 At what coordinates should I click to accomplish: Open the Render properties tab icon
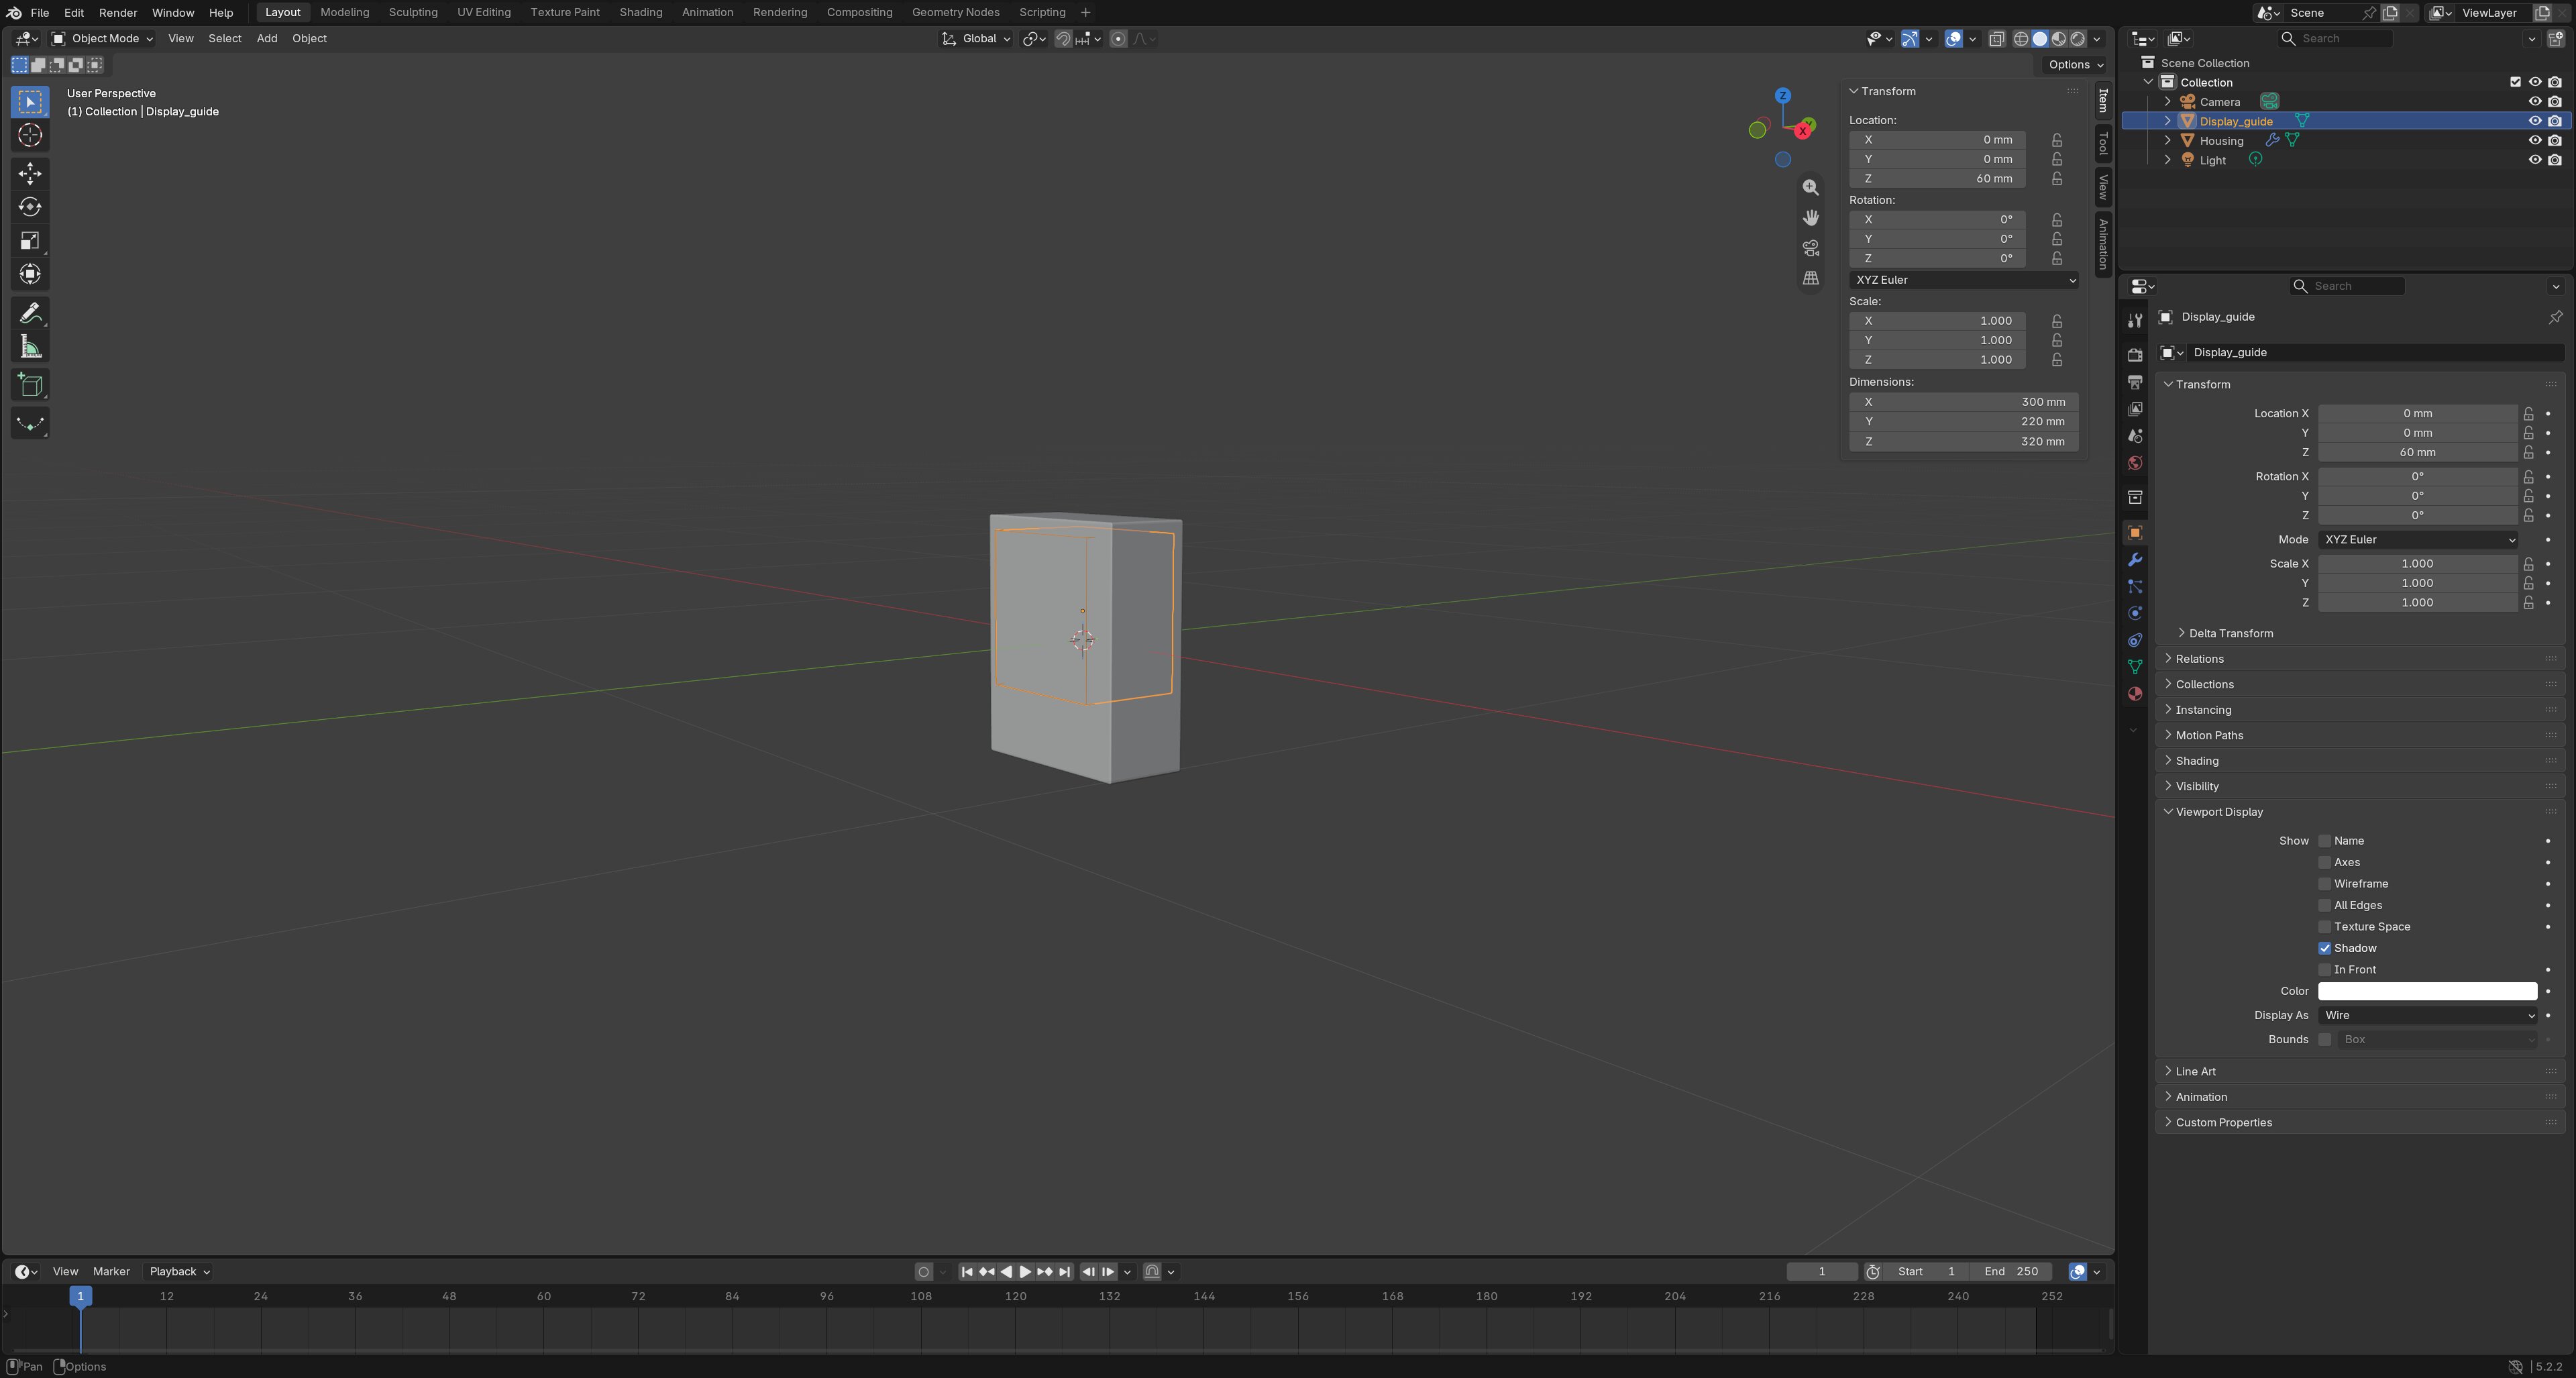(2135, 355)
